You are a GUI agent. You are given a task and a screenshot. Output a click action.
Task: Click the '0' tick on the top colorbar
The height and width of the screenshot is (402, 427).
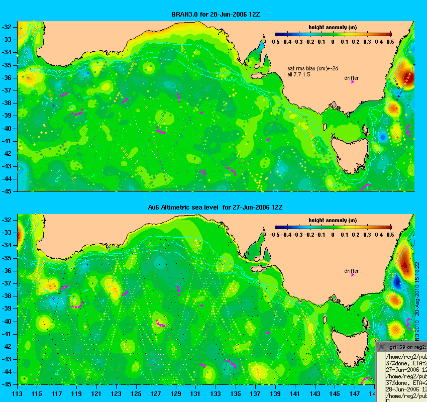(x=333, y=42)
